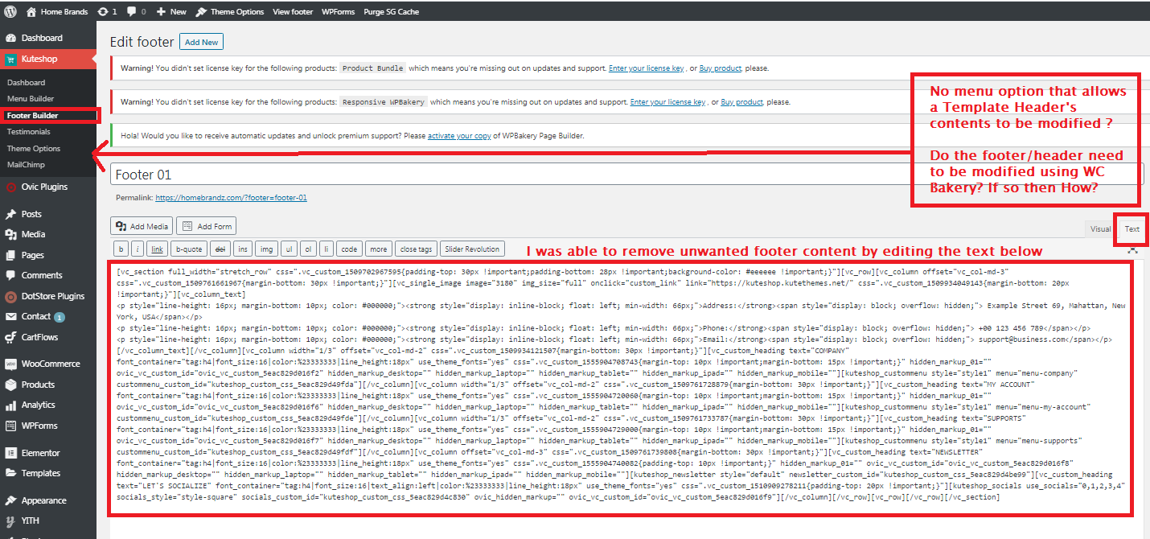
Task: Click the gauge icon of the main Dashboard menu
Action: (x=10, y=38)
